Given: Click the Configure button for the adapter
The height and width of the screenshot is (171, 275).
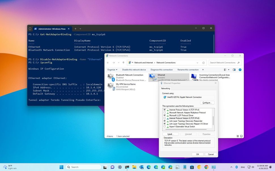Looking at the screenshot, I should [x=207, y=103].
